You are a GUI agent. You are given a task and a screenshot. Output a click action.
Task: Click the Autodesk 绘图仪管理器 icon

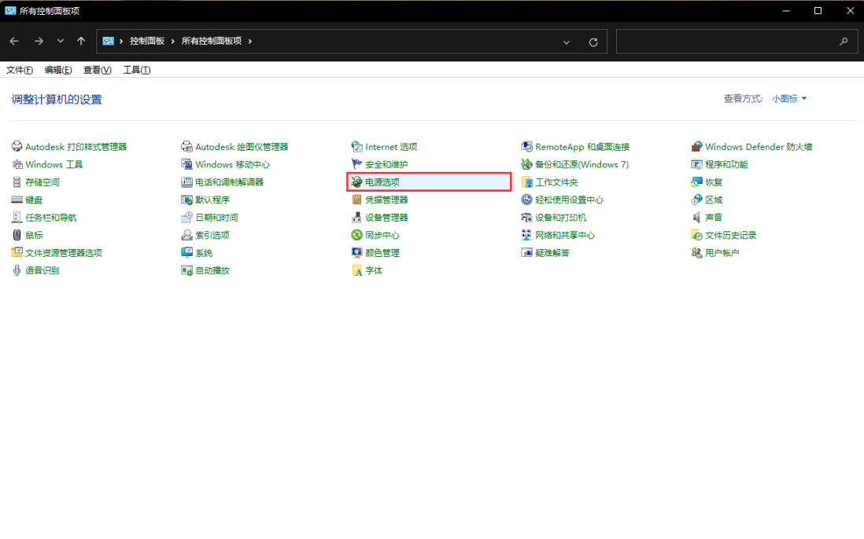coord(186,147)
